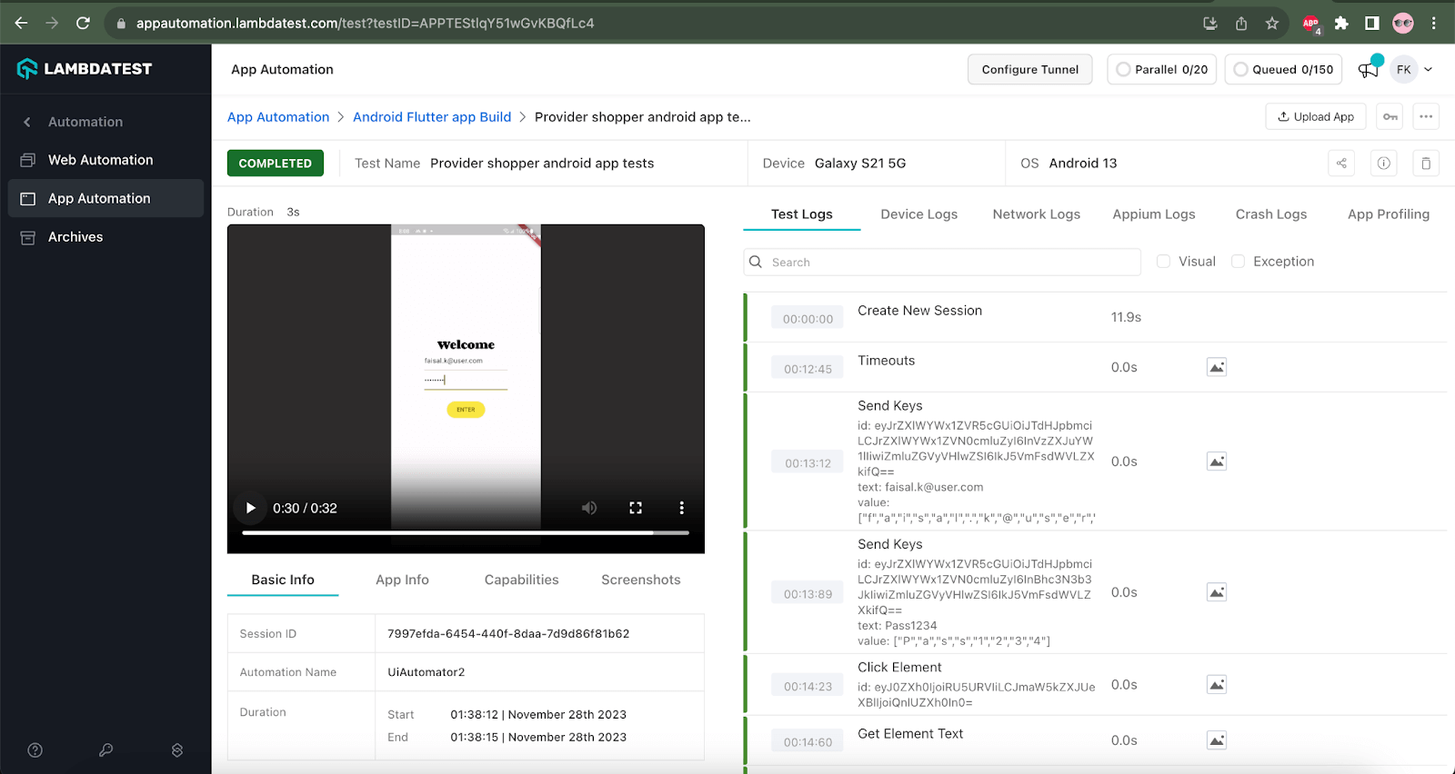The width and height of the screenshot is (1455, 774).
Task: Open the three-dots more options menu
Action: point(1425,117)
